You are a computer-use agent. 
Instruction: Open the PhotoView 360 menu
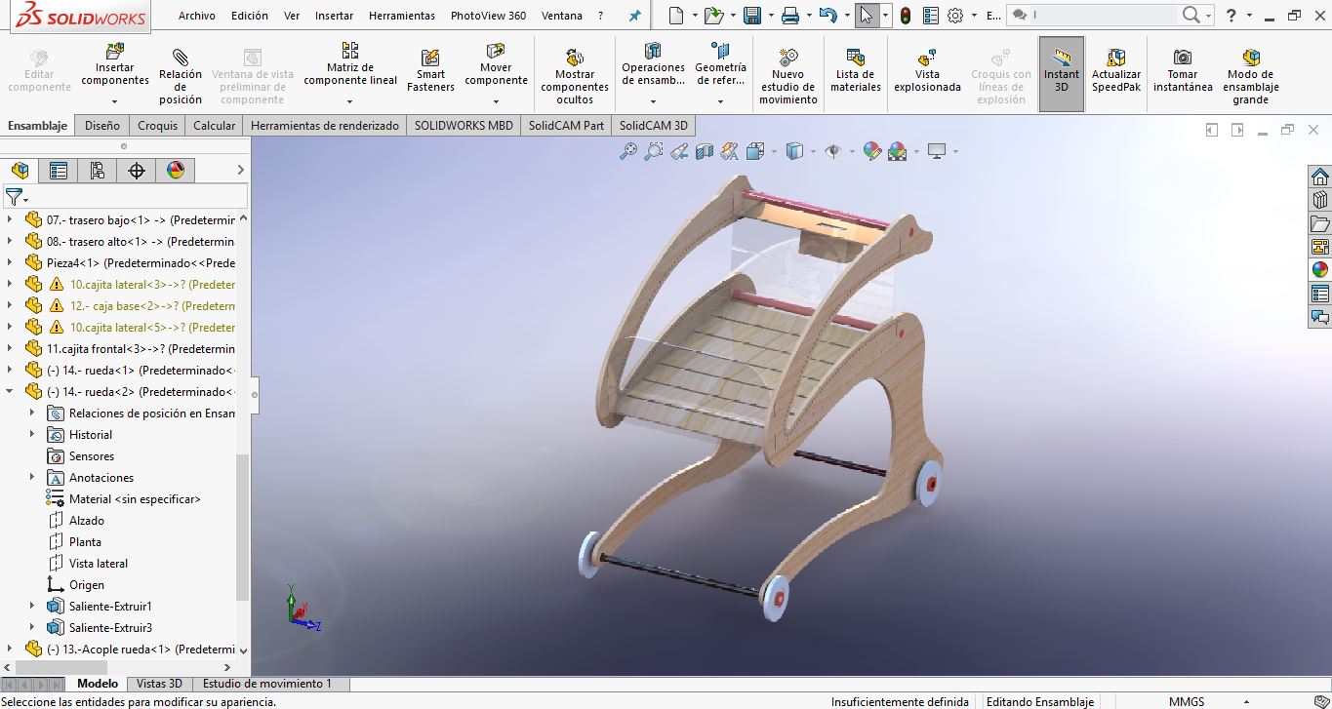488,16
